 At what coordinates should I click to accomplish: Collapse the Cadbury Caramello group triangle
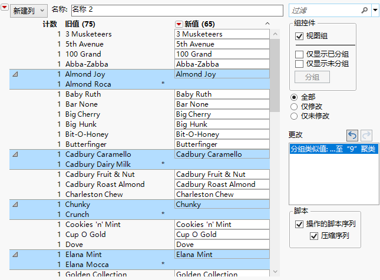[x=15, y=154]
